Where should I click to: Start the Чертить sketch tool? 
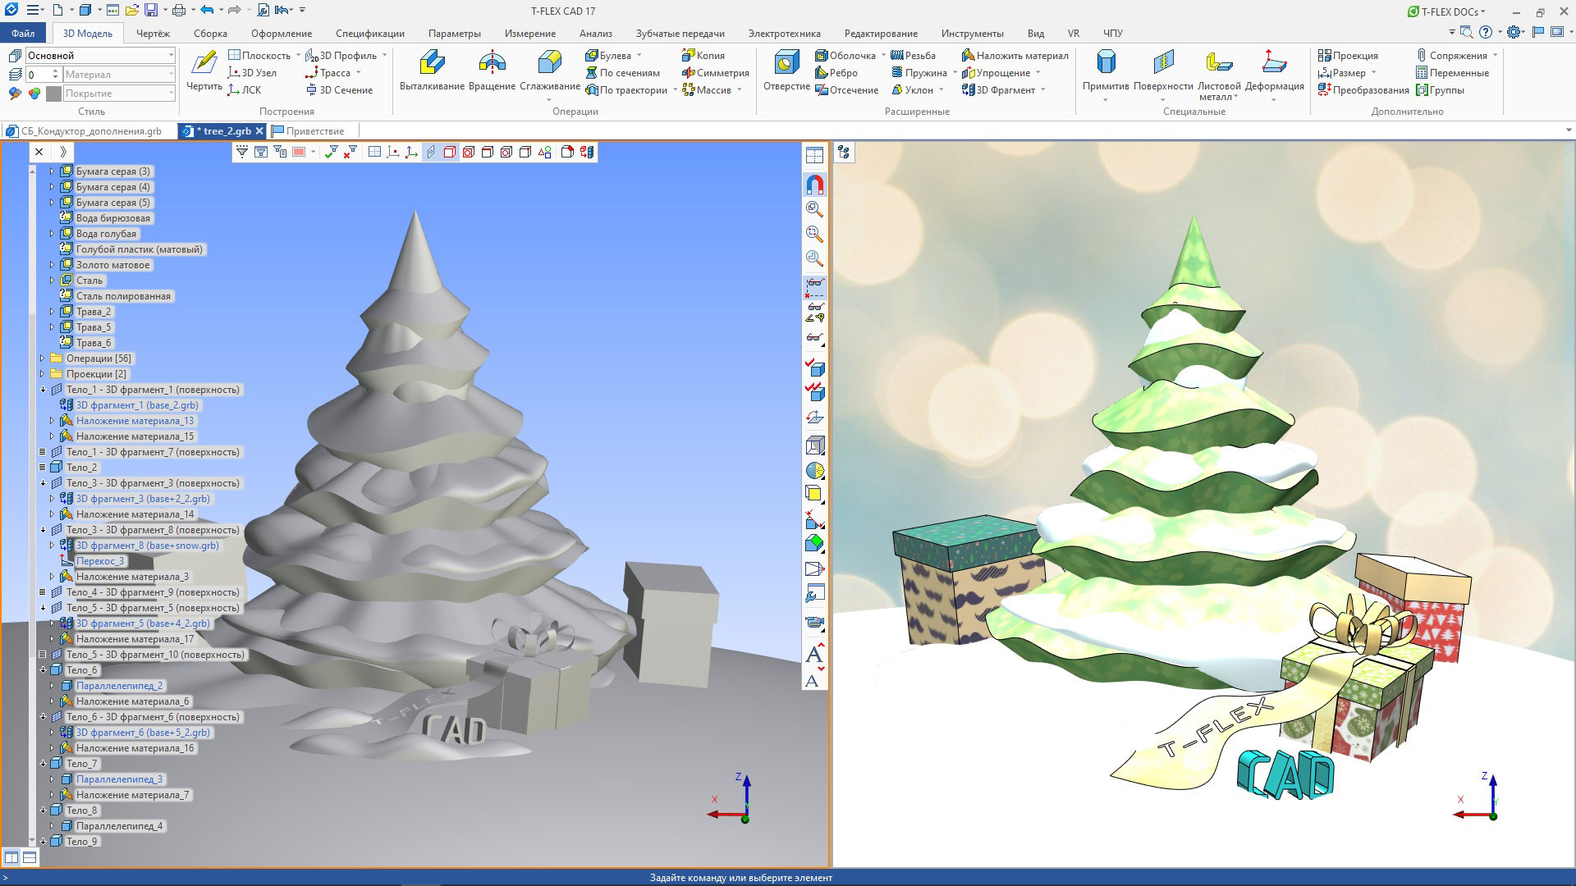(x=204, y=71)
